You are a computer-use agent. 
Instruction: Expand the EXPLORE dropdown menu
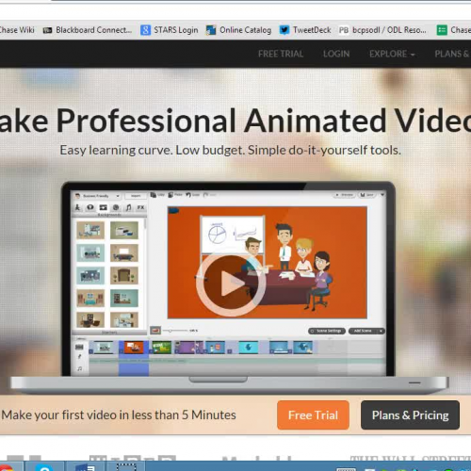pyautogui.click(x=392, y=54)
